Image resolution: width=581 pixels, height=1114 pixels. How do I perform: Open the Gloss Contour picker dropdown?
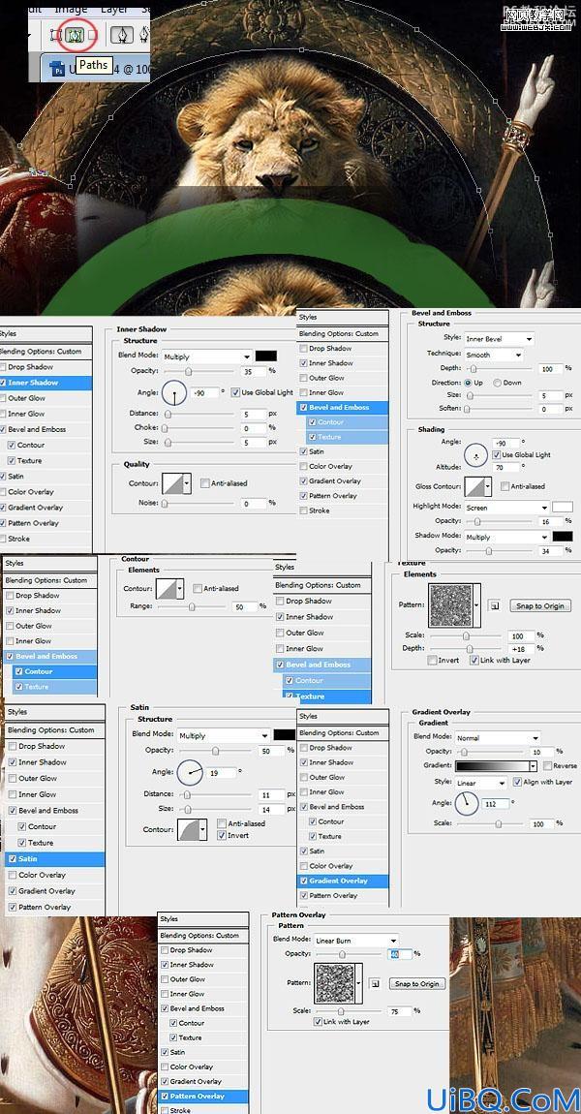pyautogui.click(x=489, y=486)
